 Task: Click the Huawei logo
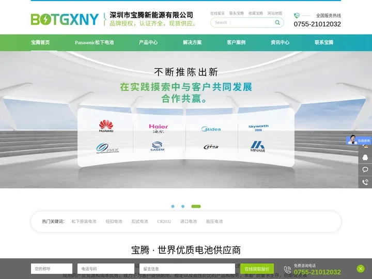pyautogui.click(x=106, y=126)
